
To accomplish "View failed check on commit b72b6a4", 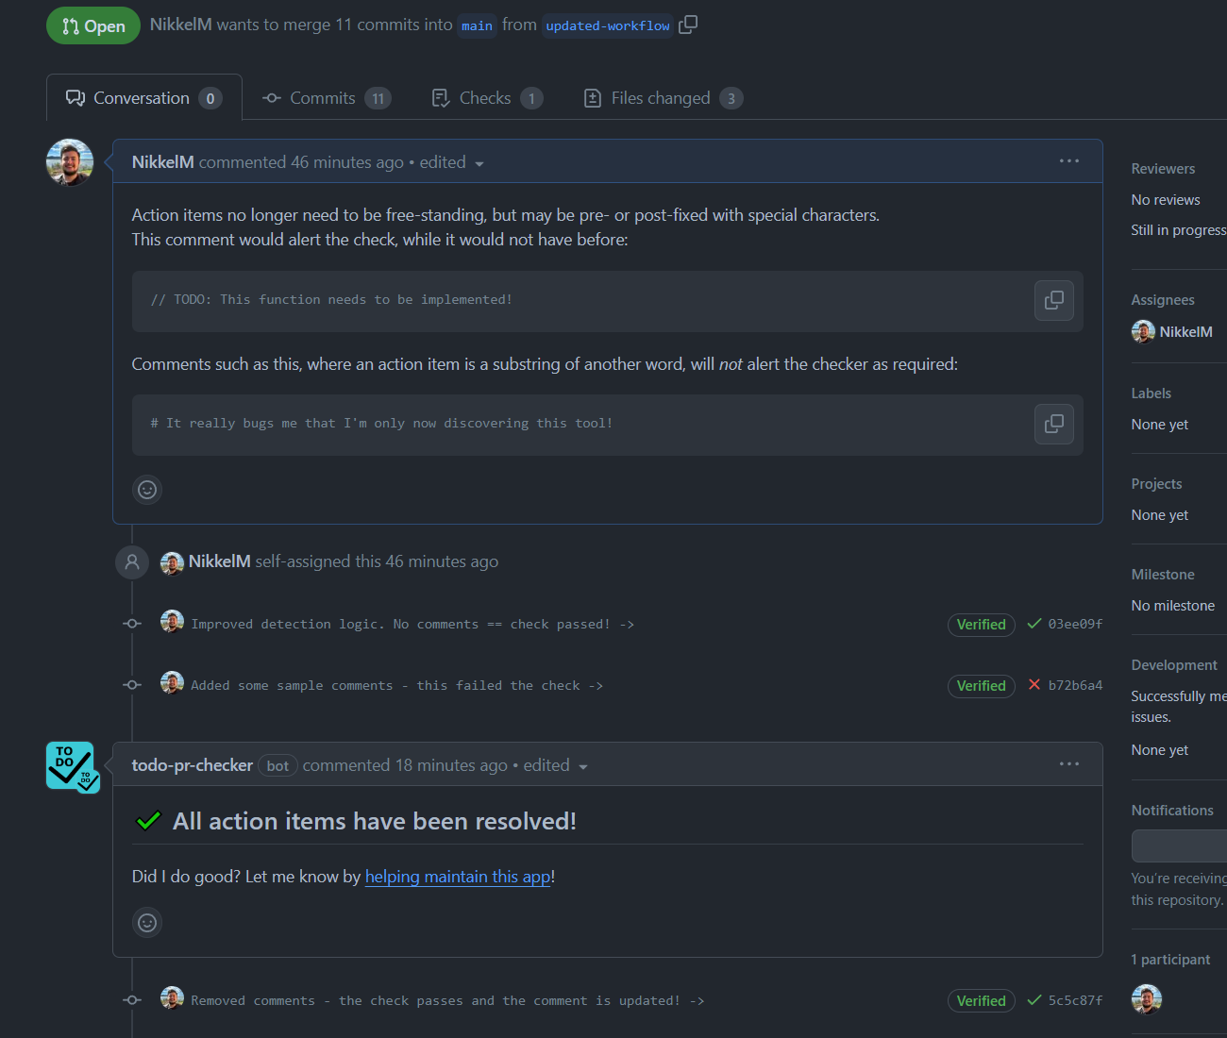I will pos(1034,685).
